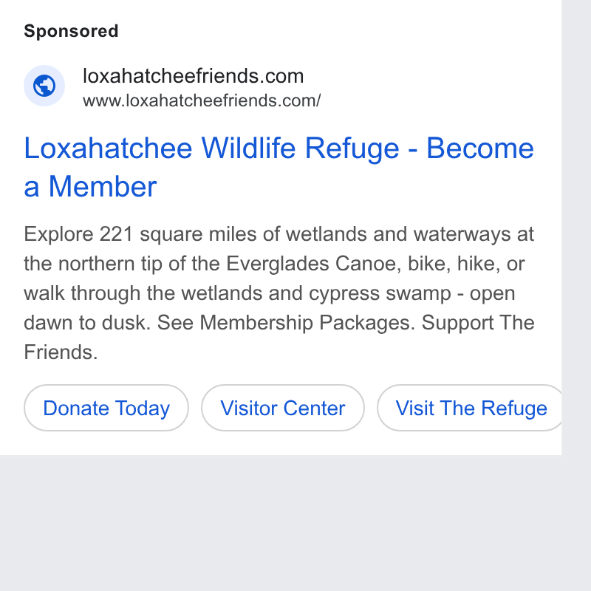Click the 'Explore 221 square miles' description line
The height and width of the screenshot is (591, 591).
pos(279,234)
